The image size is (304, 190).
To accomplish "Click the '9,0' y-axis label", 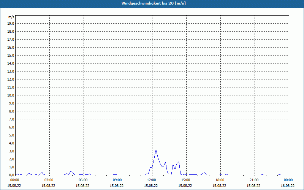I will point(11,103).
